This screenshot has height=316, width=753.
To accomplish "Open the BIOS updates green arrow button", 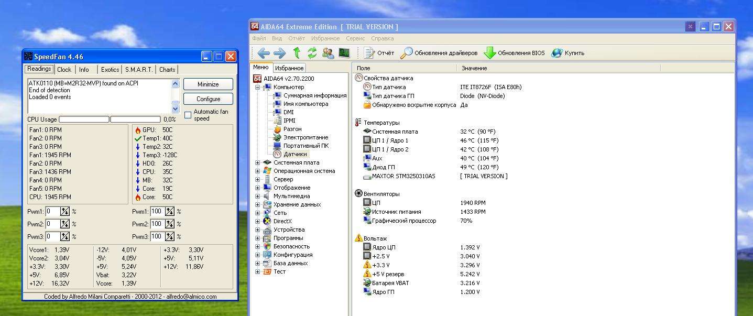I will tap(489, 53).
